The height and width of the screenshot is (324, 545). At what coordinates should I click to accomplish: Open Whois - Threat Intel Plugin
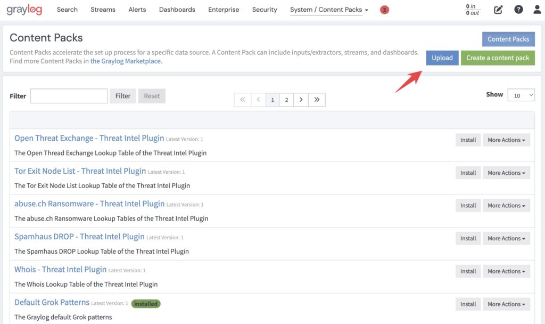[60, 269]
